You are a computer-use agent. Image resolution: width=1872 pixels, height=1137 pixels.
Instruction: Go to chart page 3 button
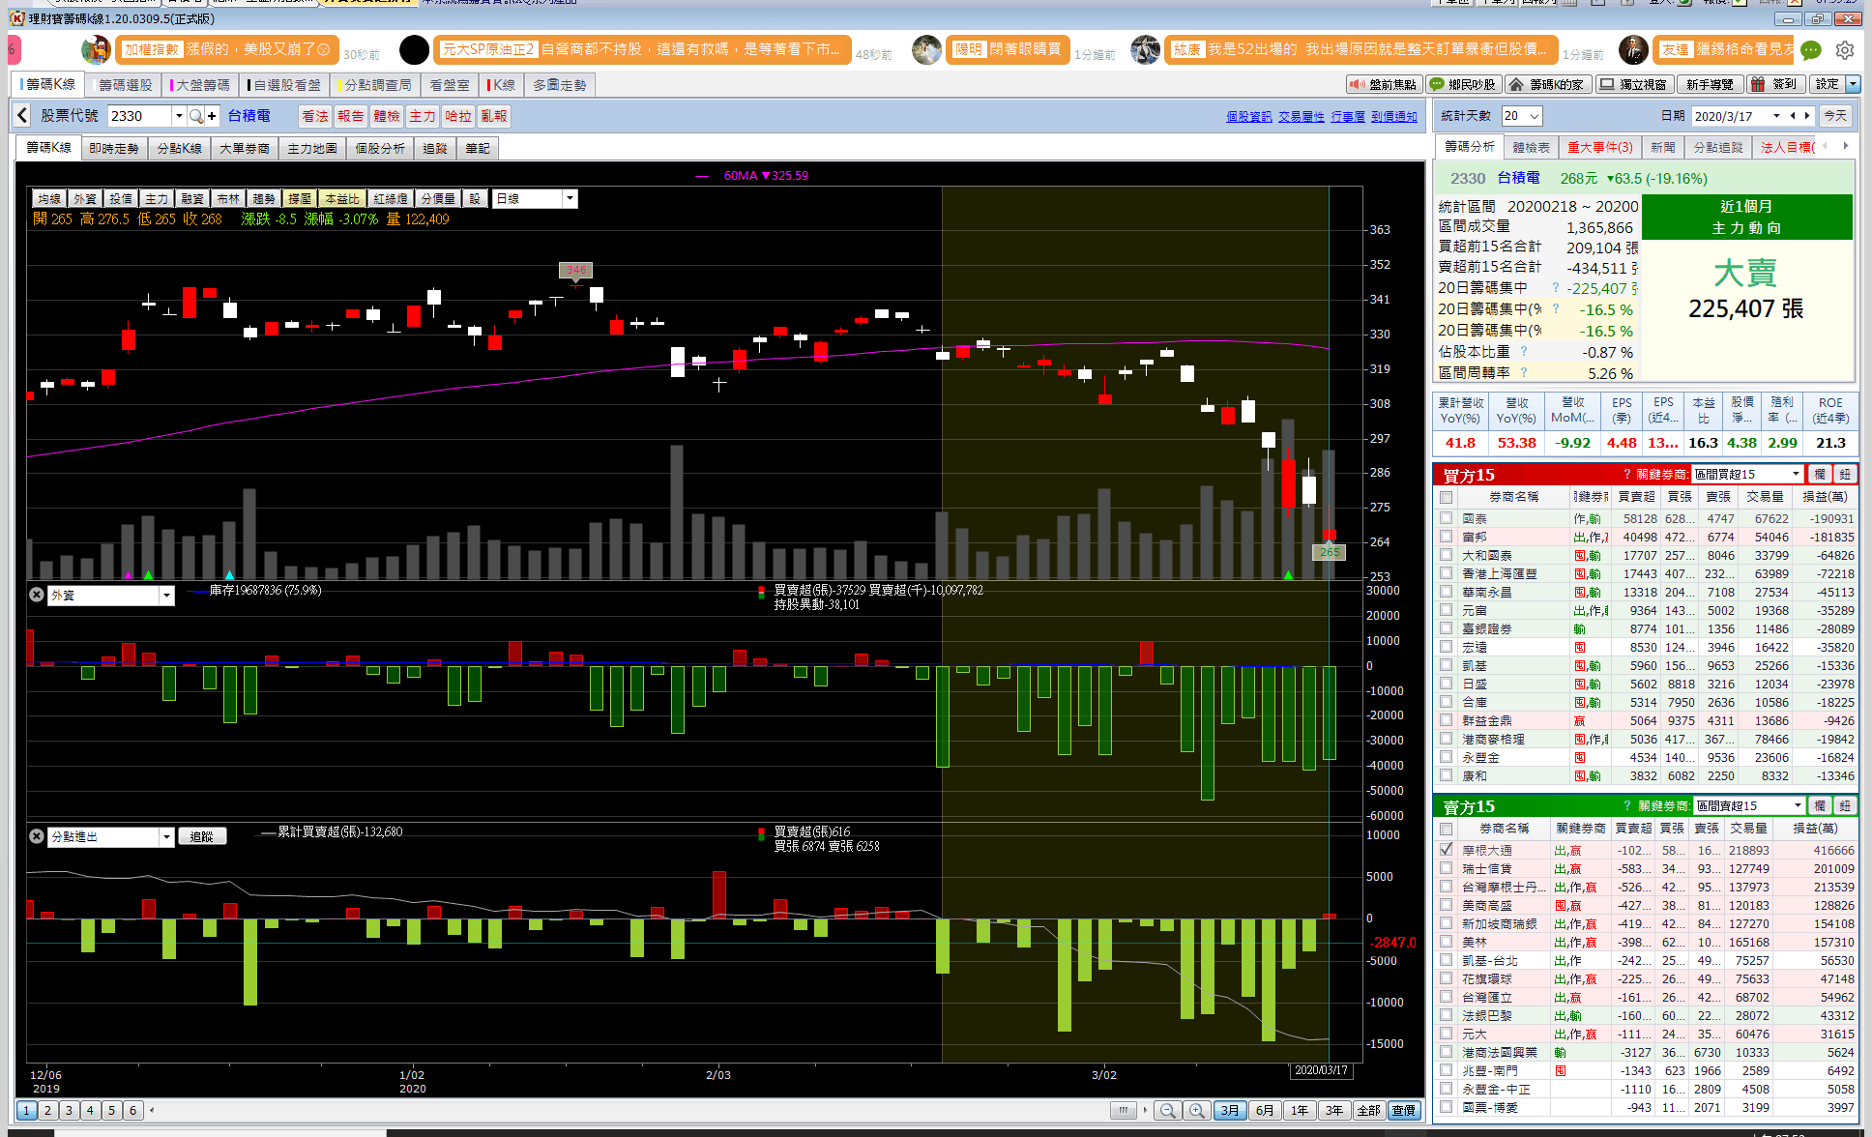tap(69, 1110)
